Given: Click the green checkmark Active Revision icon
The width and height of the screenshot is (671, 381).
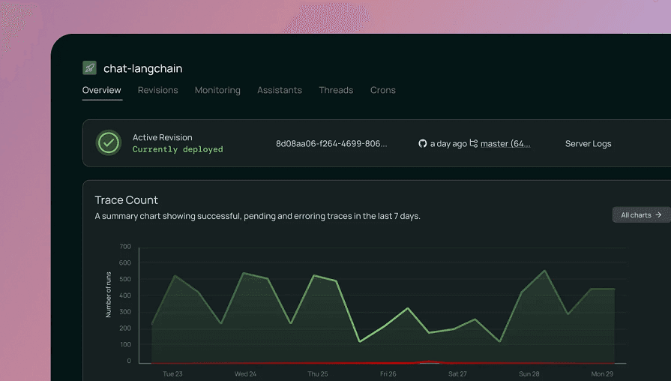Looking at the screenshot, I should tap(109, 142).
